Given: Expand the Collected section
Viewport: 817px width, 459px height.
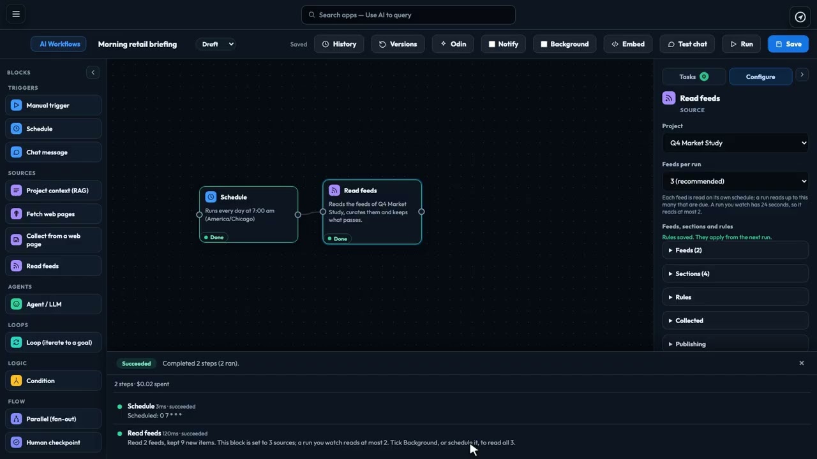Looking at the screenshot, I should click(735, 321).
